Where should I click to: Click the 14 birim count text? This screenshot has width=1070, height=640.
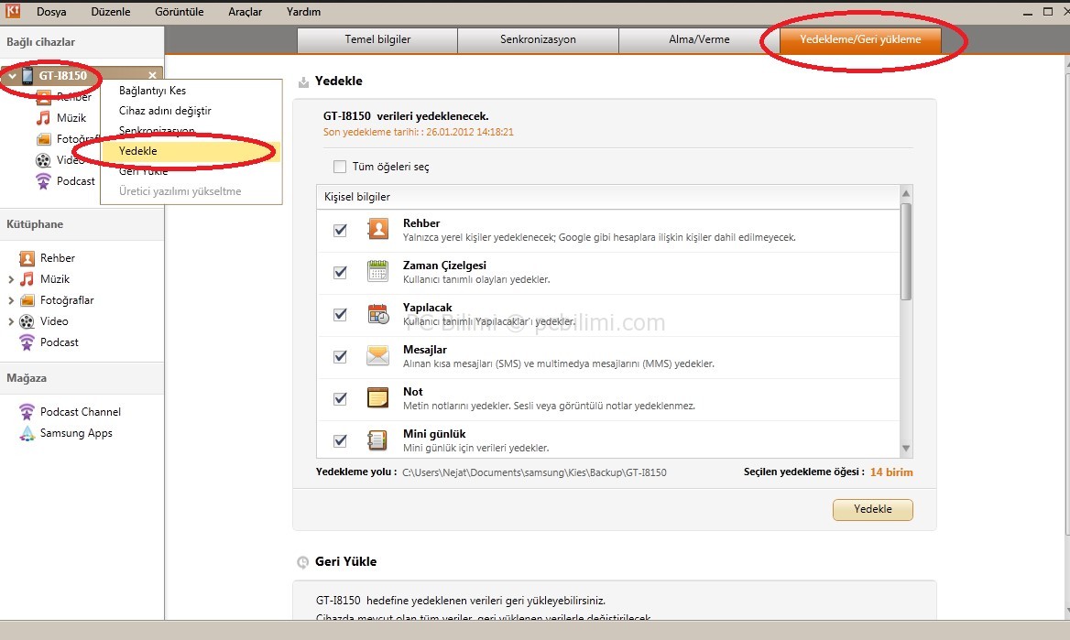pyautogui.click(x=891, y=472)
